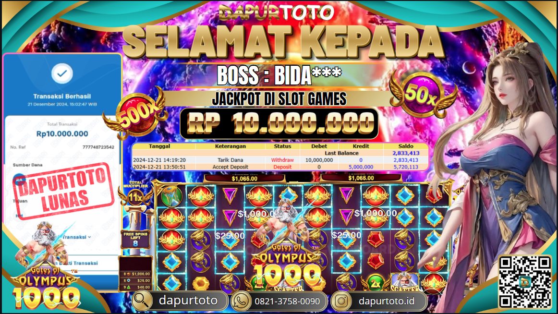Click the green 2x multiplier orb
Viewport: 558px width, 314px height.
376,283
